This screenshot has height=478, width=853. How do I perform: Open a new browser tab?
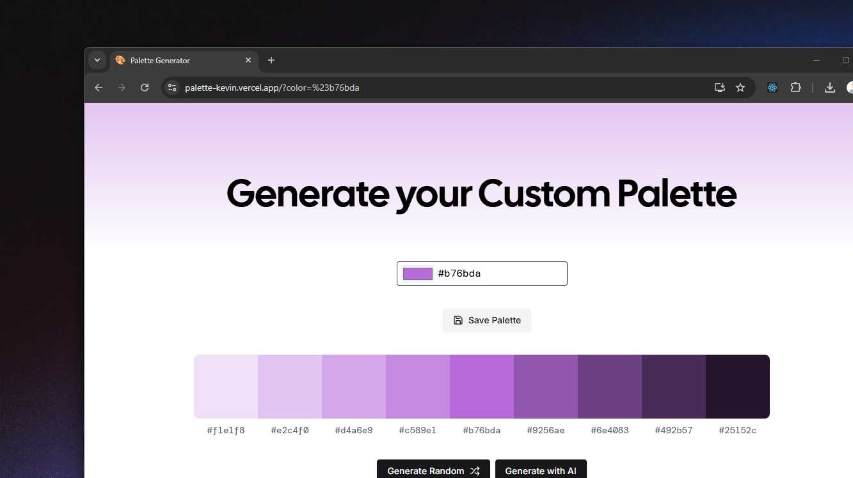[271, 60]
